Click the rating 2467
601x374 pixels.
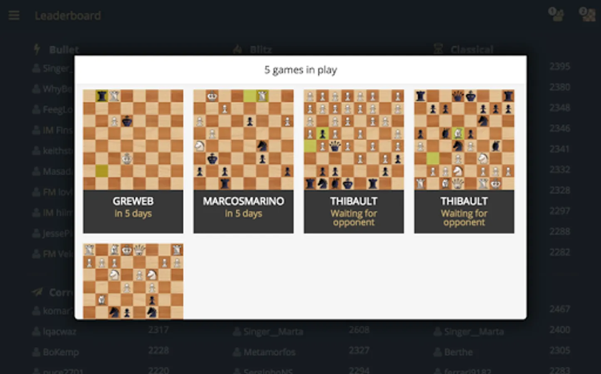tap(560, 309)
